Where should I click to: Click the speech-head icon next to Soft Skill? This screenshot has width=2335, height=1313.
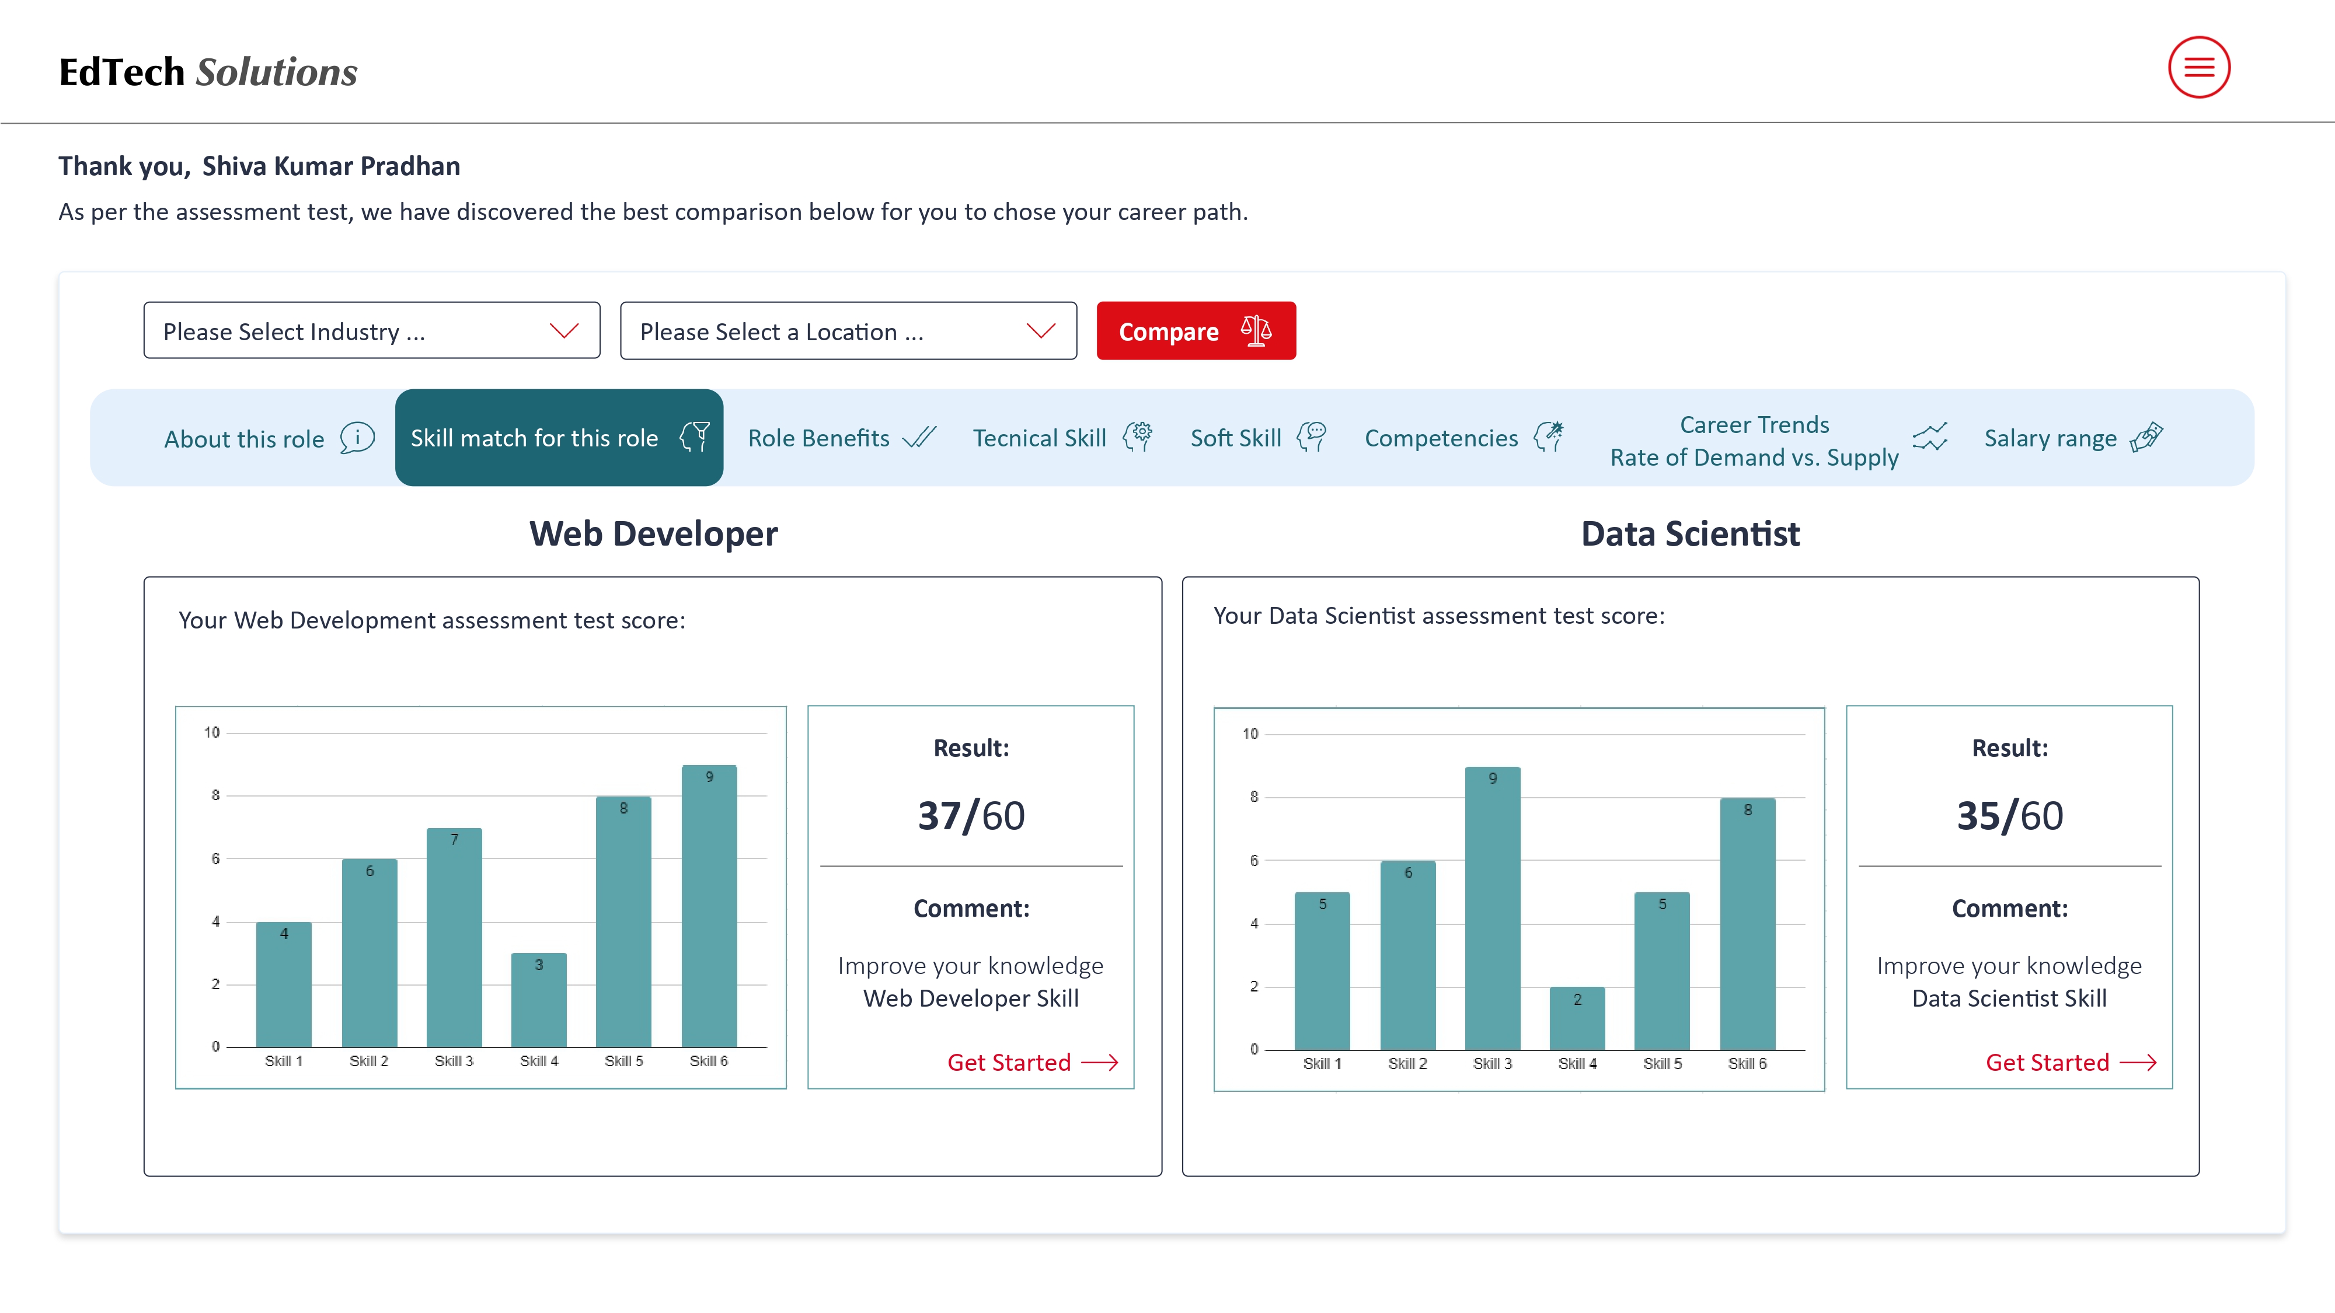click(x=1311, y=436)
